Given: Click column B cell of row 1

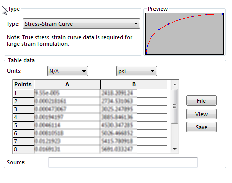Looking at the screenshot, I should coord(134,93).
